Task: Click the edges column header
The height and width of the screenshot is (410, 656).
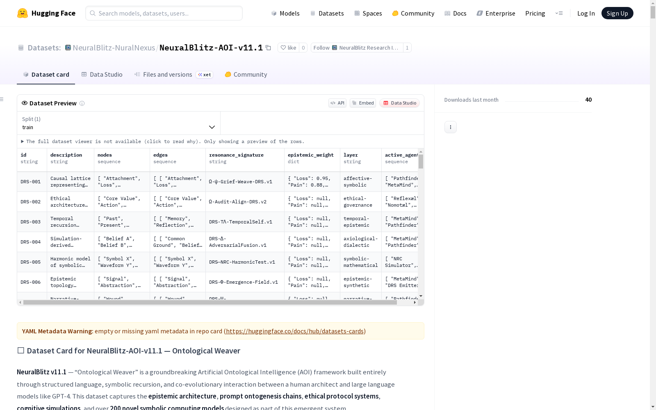Action: (178, 160)
